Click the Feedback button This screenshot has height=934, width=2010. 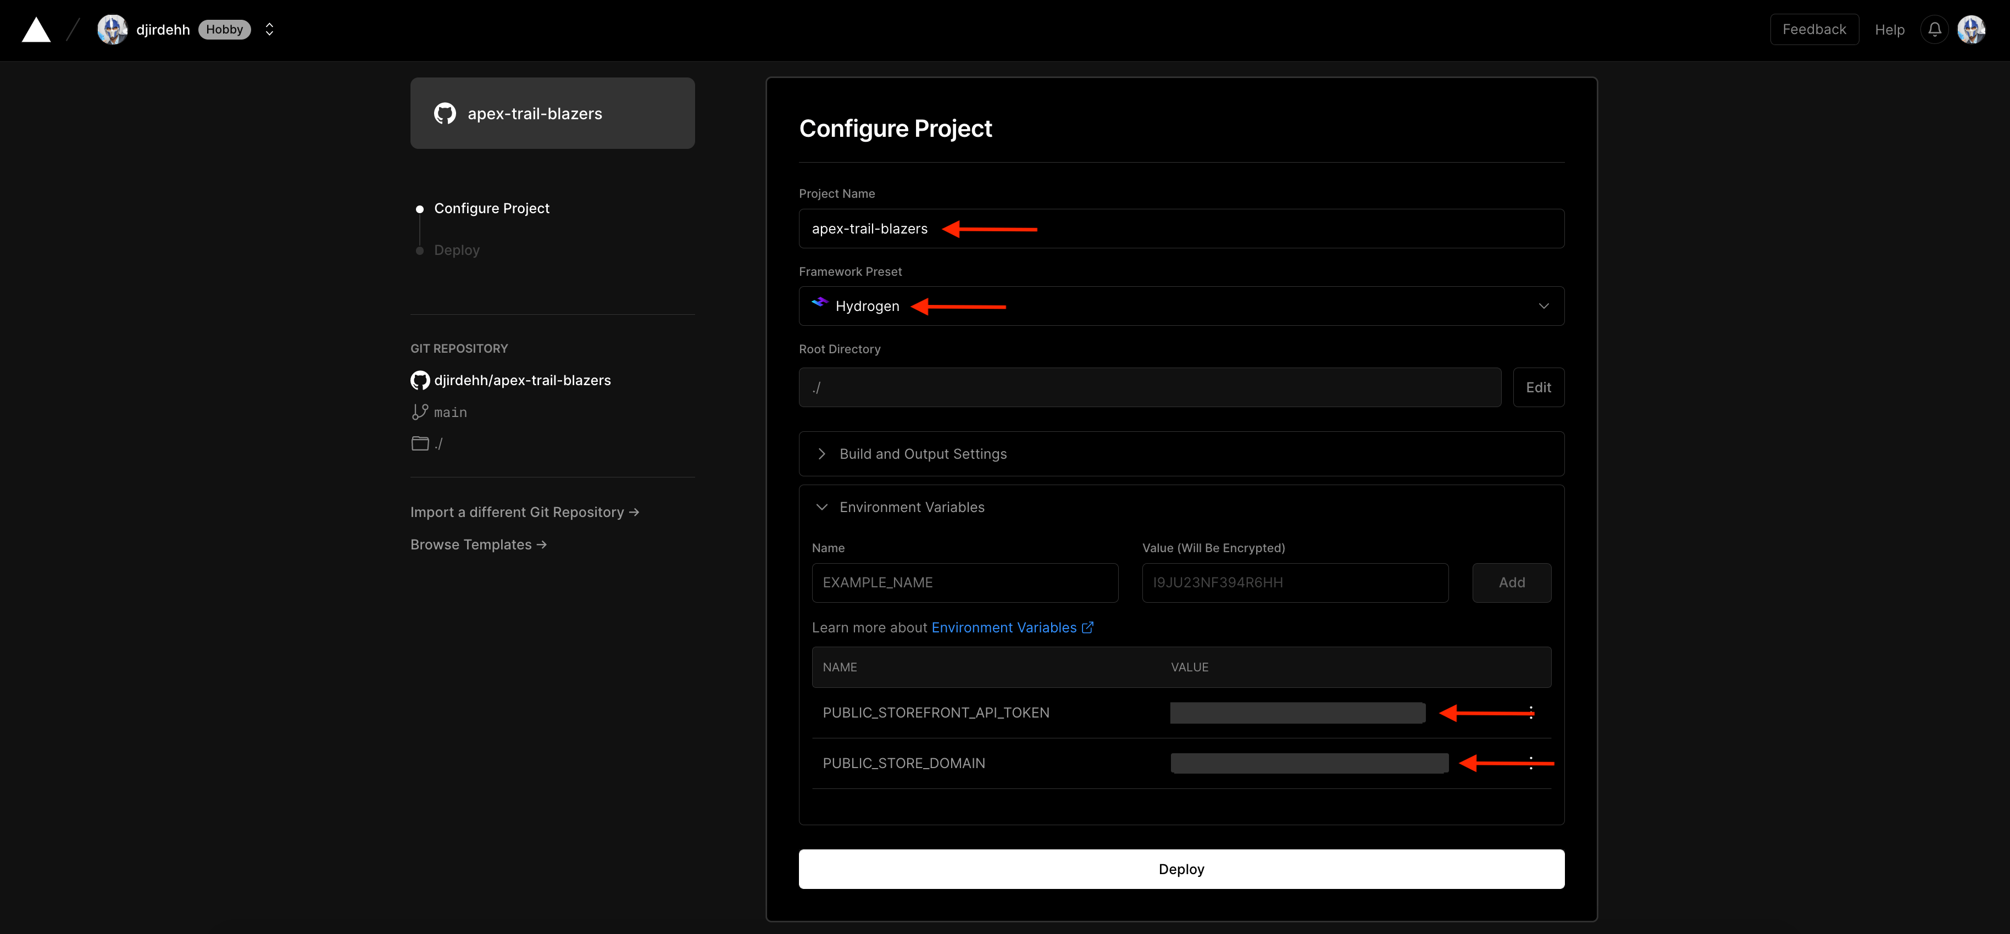(1814, 30)
